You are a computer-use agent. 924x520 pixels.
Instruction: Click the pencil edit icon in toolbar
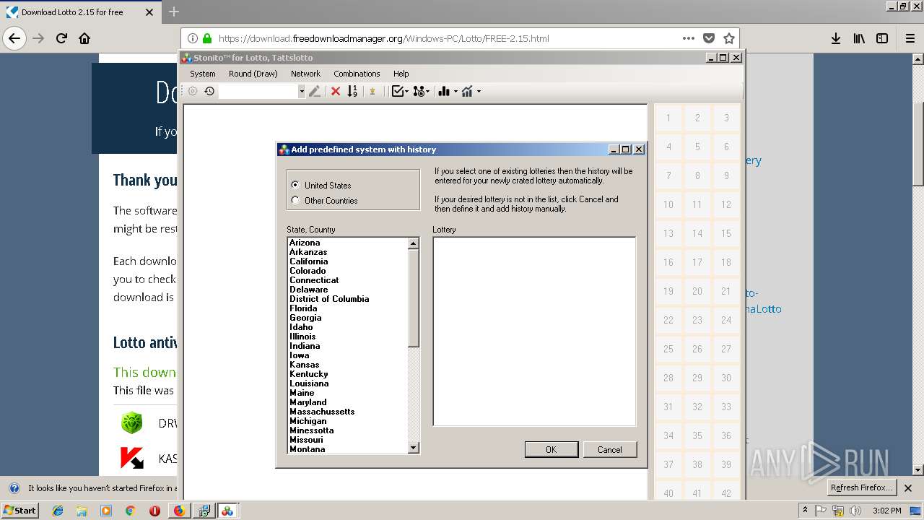(315, 91)
